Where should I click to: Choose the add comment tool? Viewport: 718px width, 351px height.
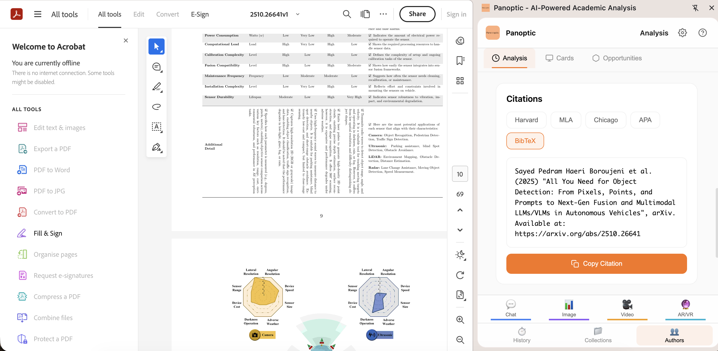point(156,67)
